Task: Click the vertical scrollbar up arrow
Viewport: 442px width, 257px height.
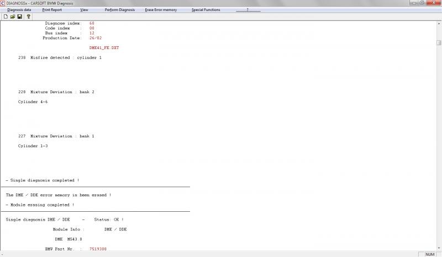Action: tap(439, 23)
